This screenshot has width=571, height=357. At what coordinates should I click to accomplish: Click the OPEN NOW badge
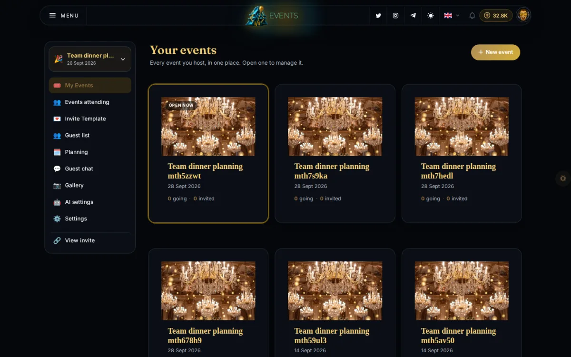181,105
